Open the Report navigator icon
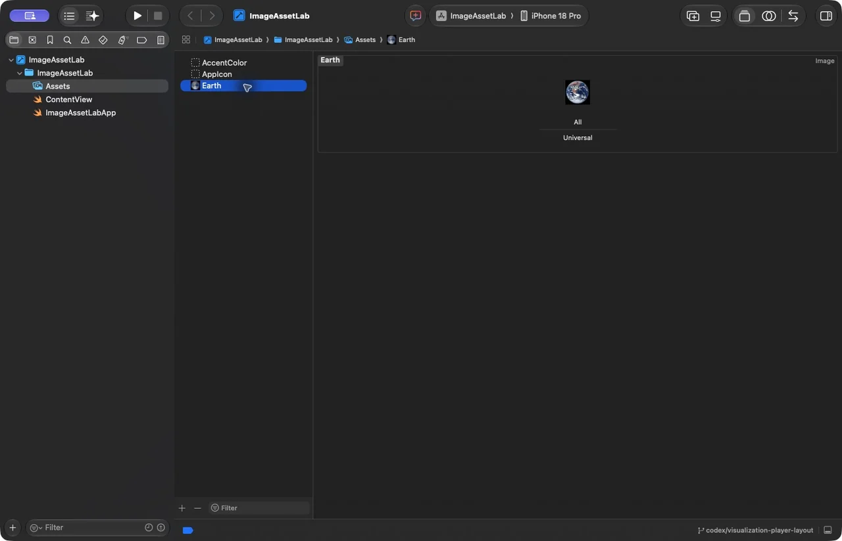Viewport: 842px width, 541px height. (x=161, y=40)
